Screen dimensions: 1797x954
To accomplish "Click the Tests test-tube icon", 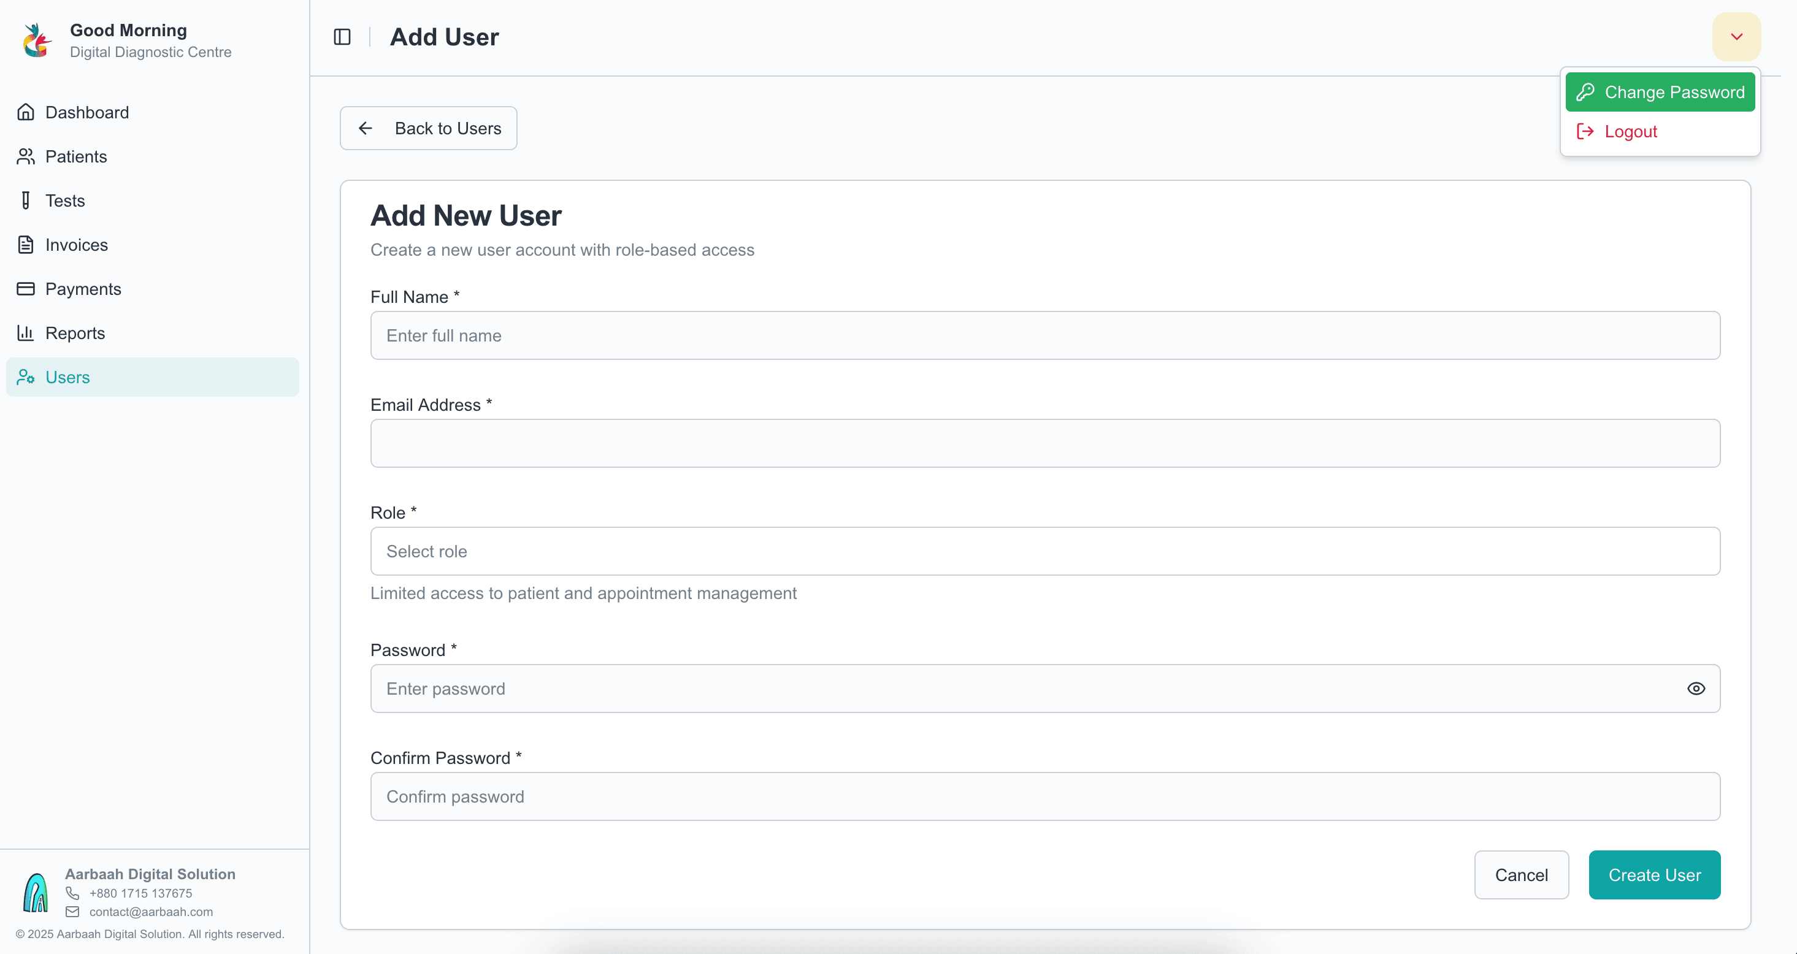I will click(26, 201).
